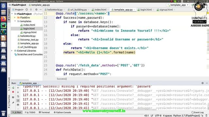Click the up-arrow stack trace navigation icon

click(x=18, y=88)
